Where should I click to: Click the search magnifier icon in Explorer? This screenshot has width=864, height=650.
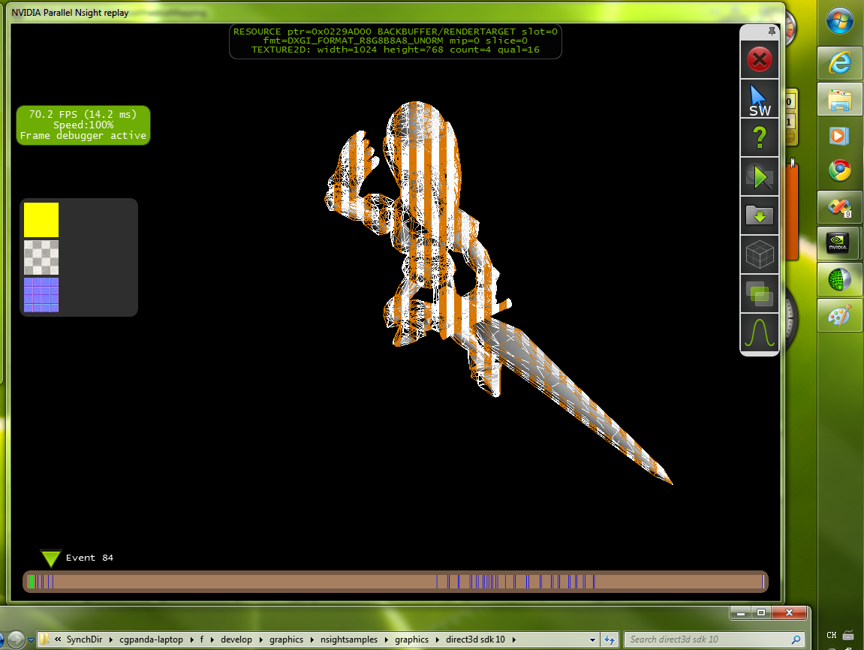click(x=796, y=639)
